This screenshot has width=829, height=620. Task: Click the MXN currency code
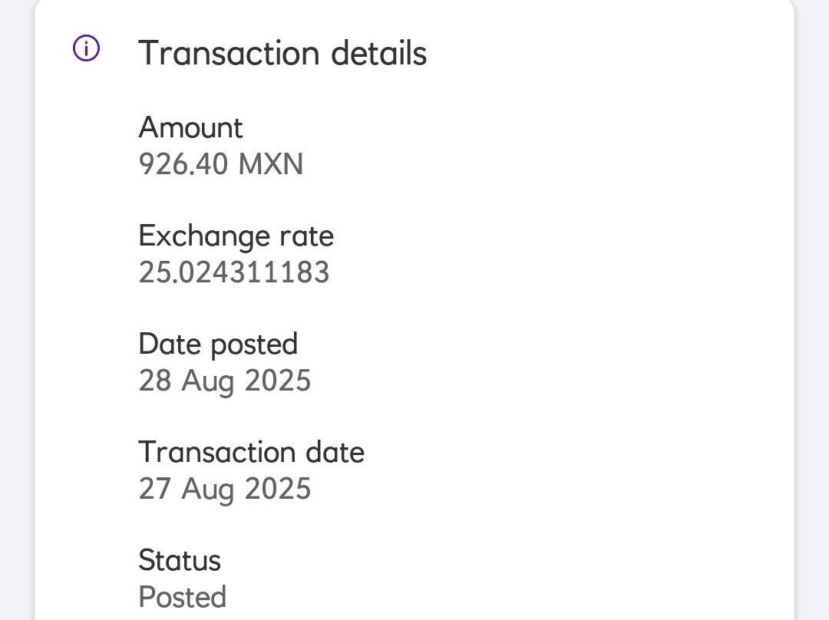pyautogui.click(x=271, y=164)
